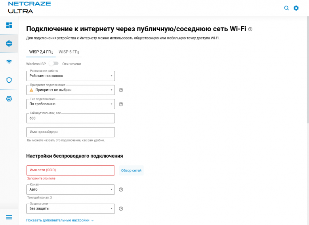Open the management gear sidebar icon
The width and height of the screenshot is (309, 225).
point(9,98)
